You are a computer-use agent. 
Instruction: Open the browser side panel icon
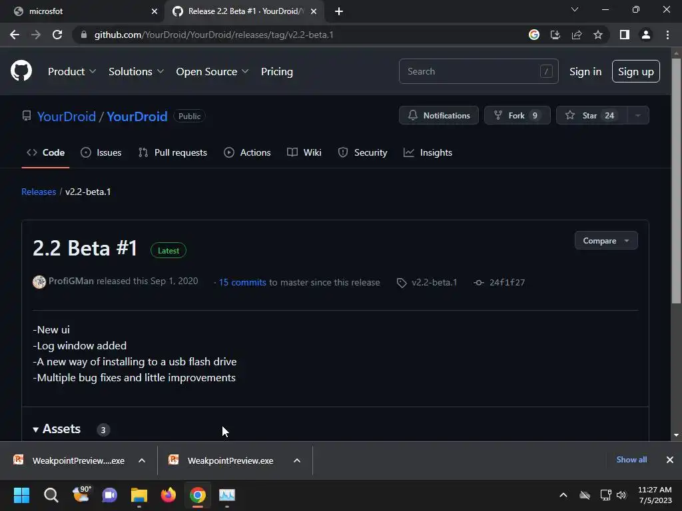[x=625, y=35]
